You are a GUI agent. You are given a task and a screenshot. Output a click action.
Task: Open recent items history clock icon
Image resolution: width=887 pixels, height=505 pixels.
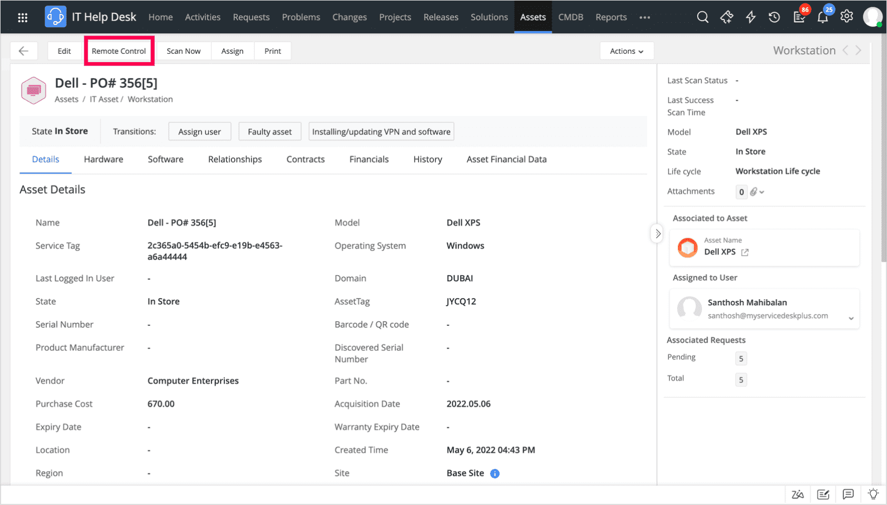(774, 17)
